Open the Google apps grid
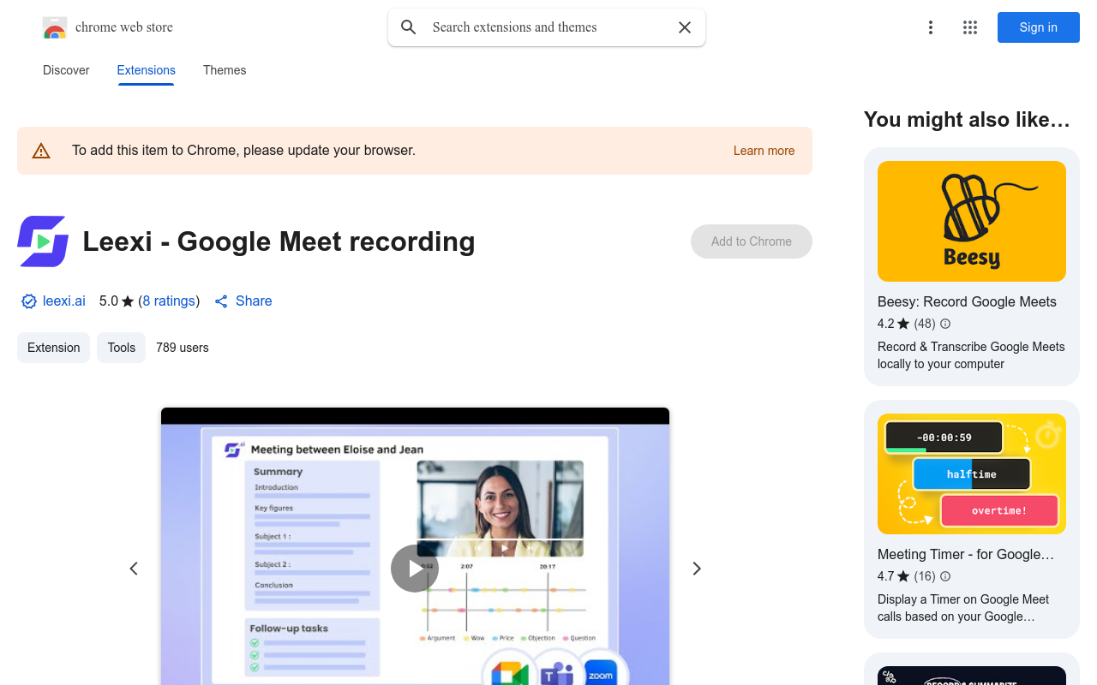 tap(970, 27)
